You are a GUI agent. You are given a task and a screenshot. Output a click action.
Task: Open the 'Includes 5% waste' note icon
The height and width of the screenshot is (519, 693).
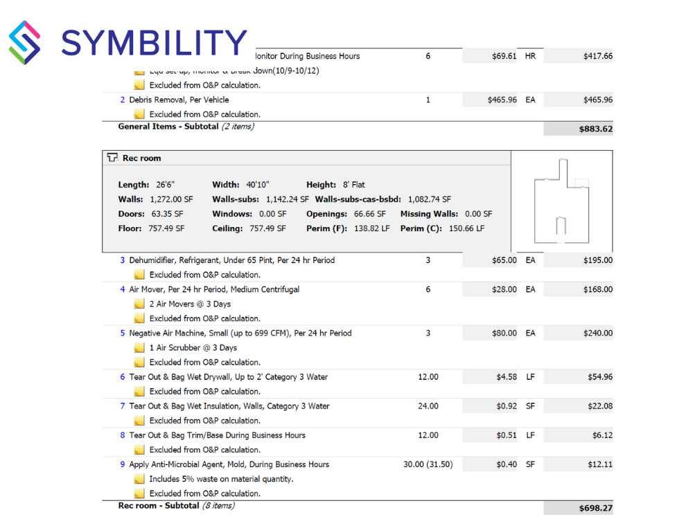(x=139, y=478)
